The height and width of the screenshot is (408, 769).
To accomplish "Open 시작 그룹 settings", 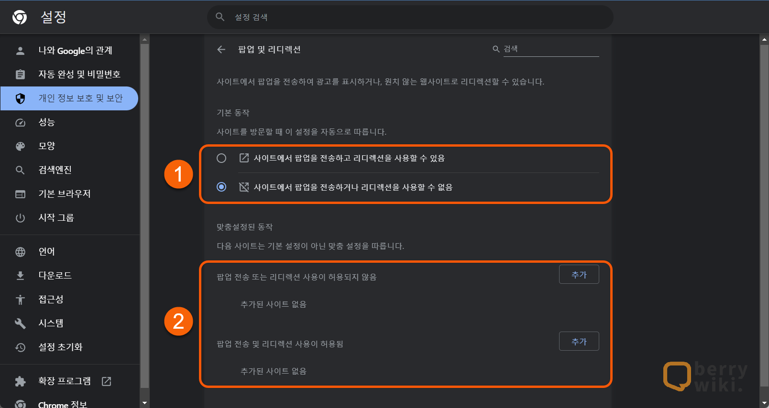I will pyautogui.click(x=69, y=218).
